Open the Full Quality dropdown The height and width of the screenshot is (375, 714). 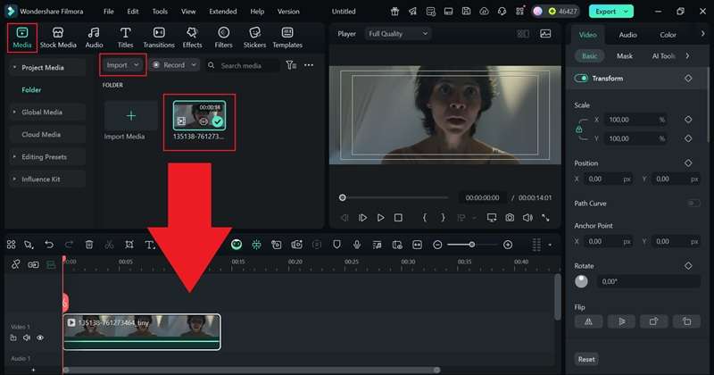pos(397,34)
